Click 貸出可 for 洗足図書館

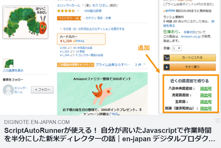coord(205,95)
